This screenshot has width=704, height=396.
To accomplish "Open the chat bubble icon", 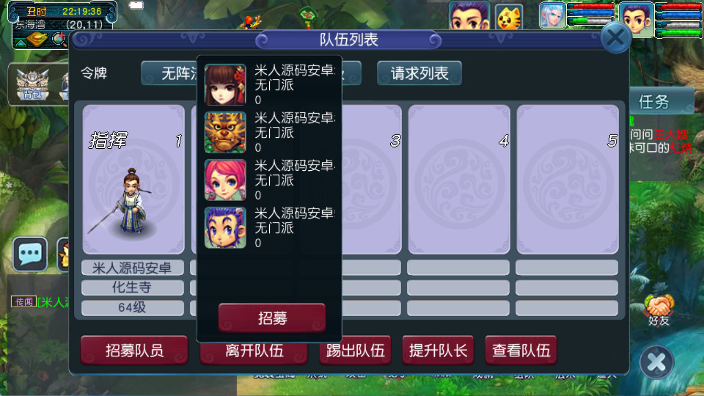I will (x=30, y=254).
